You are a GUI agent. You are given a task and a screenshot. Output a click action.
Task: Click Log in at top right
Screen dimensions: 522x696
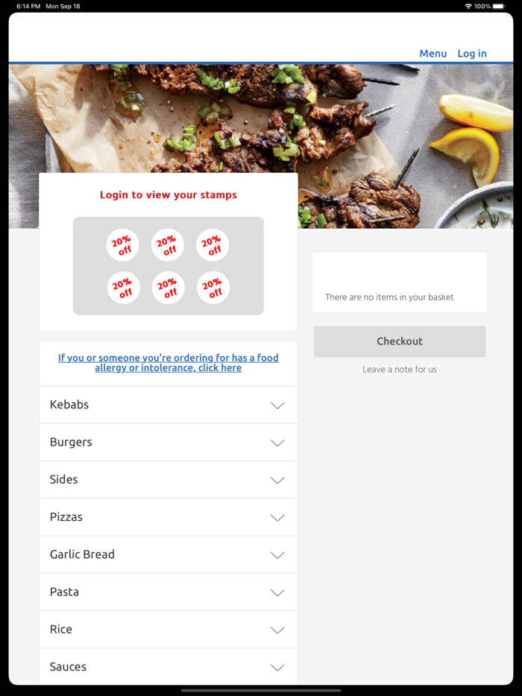coord(472,53)
